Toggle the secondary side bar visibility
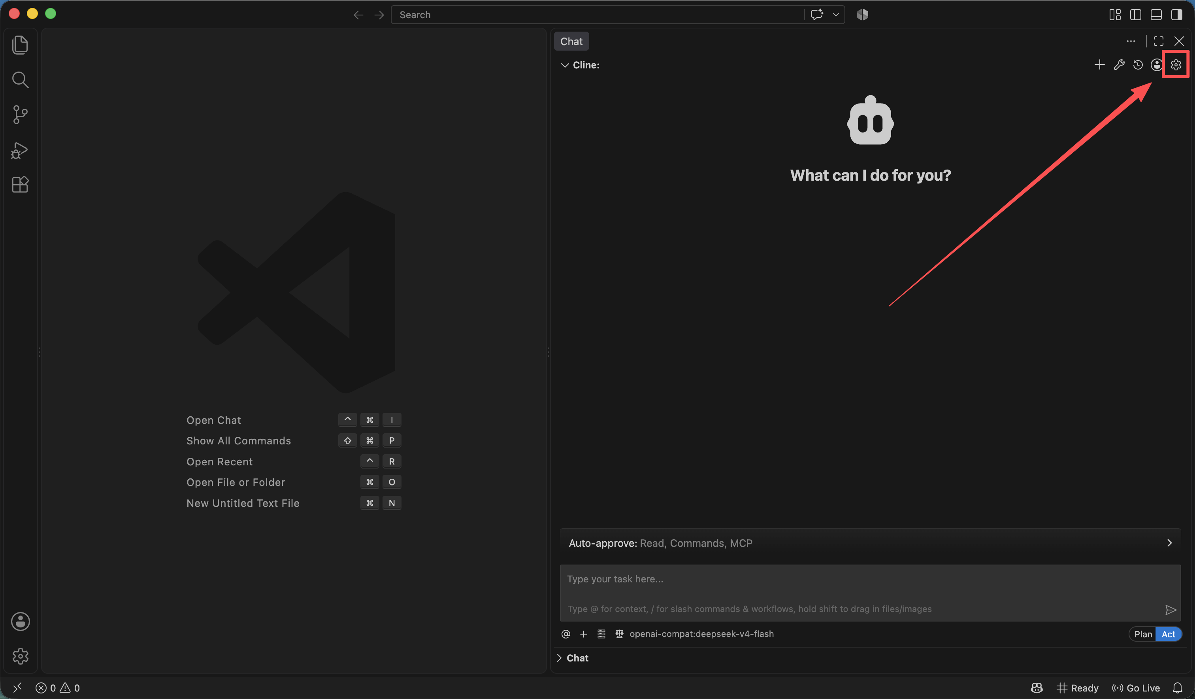Image resolution: width=1195 pixels, height=699 pixels. pos(1176,15)
